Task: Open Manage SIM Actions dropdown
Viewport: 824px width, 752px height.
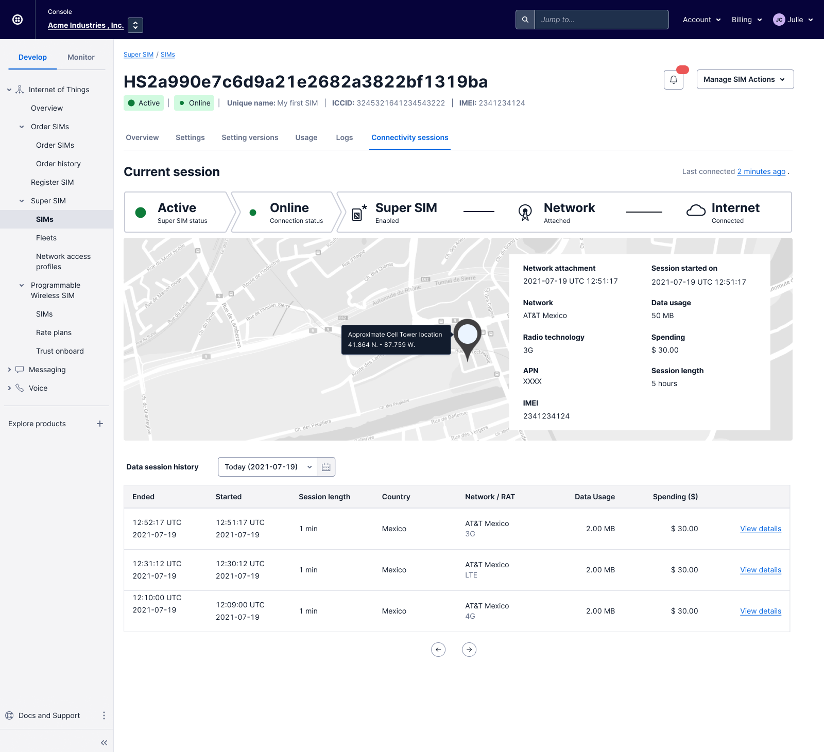Action: pyautogui.click(x=745, y=79)
